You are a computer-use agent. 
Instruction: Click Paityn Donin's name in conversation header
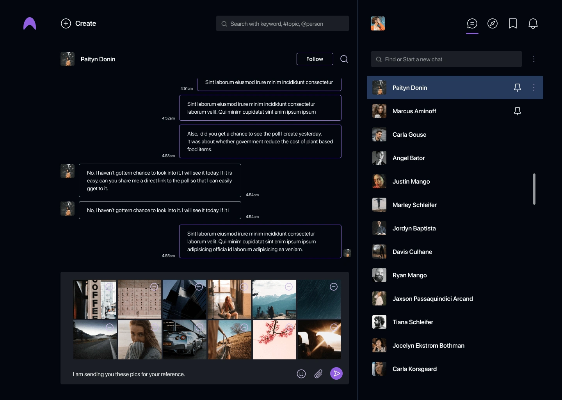click(98, 59)
